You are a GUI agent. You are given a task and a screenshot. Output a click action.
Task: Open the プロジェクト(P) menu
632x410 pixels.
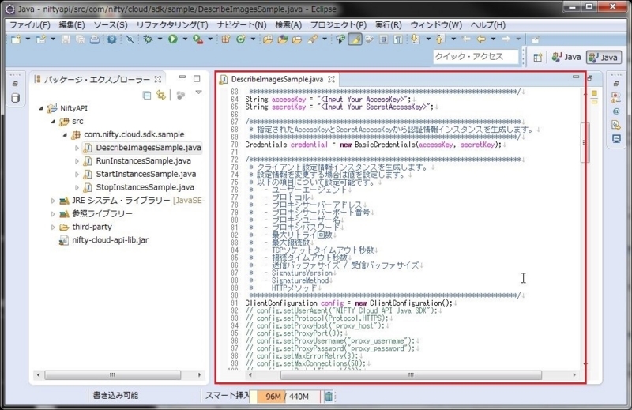(338, 25)
